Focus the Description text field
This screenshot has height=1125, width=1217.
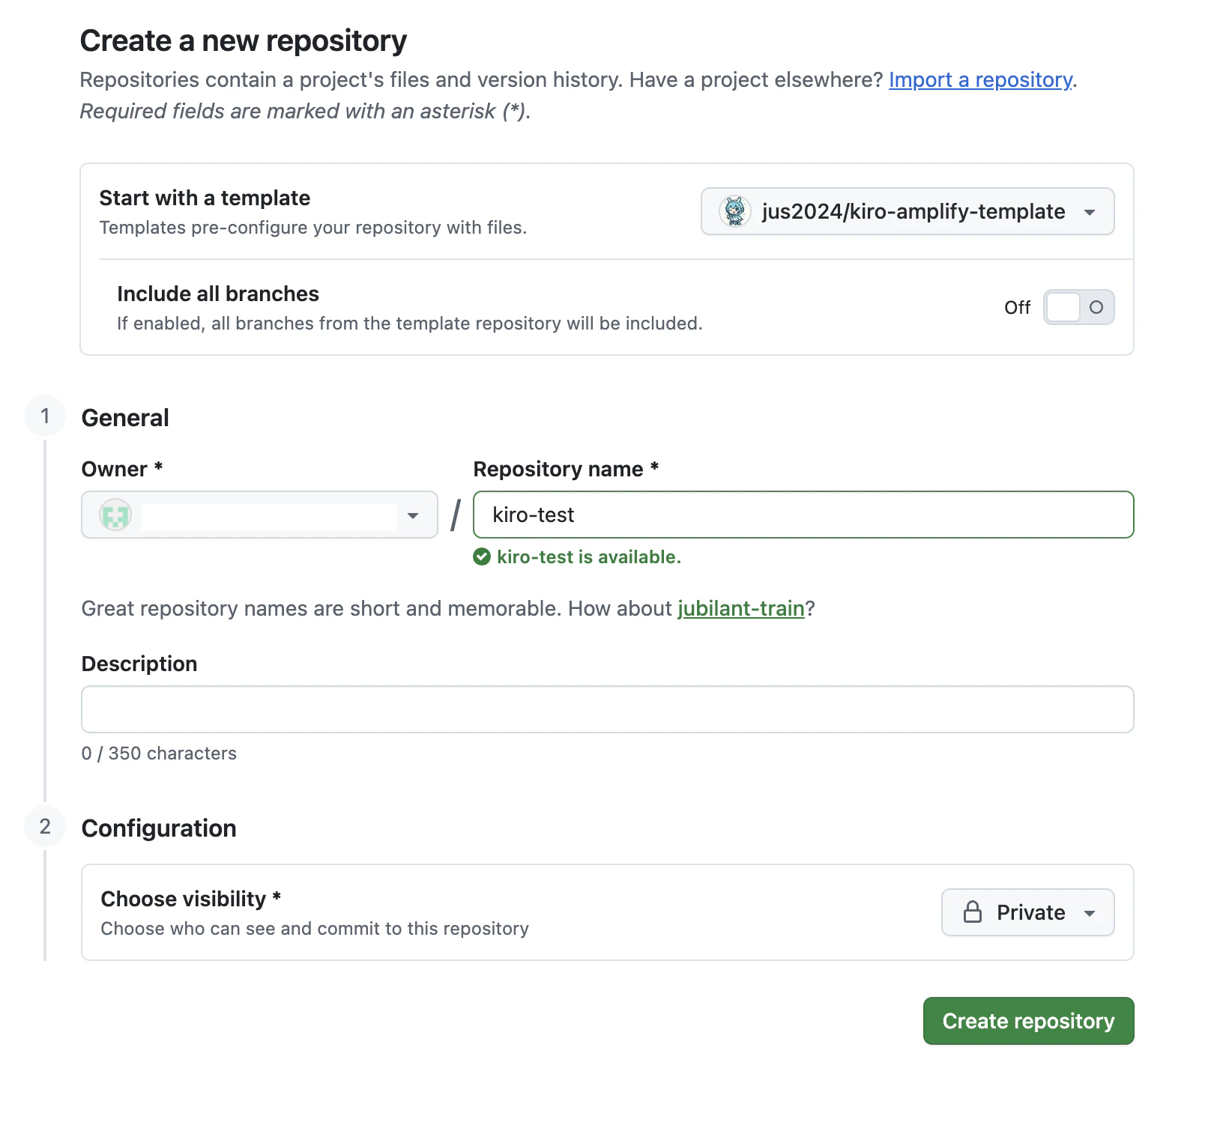pyautogui.click(x=607, y=709)
